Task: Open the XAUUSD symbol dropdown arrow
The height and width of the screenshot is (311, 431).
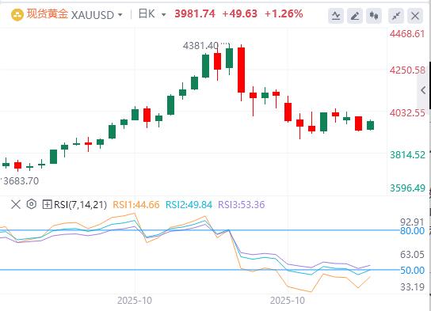Action: pos(120,15)
